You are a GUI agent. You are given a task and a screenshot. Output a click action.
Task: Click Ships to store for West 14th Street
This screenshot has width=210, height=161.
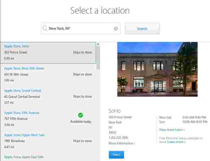click(82, 75)
